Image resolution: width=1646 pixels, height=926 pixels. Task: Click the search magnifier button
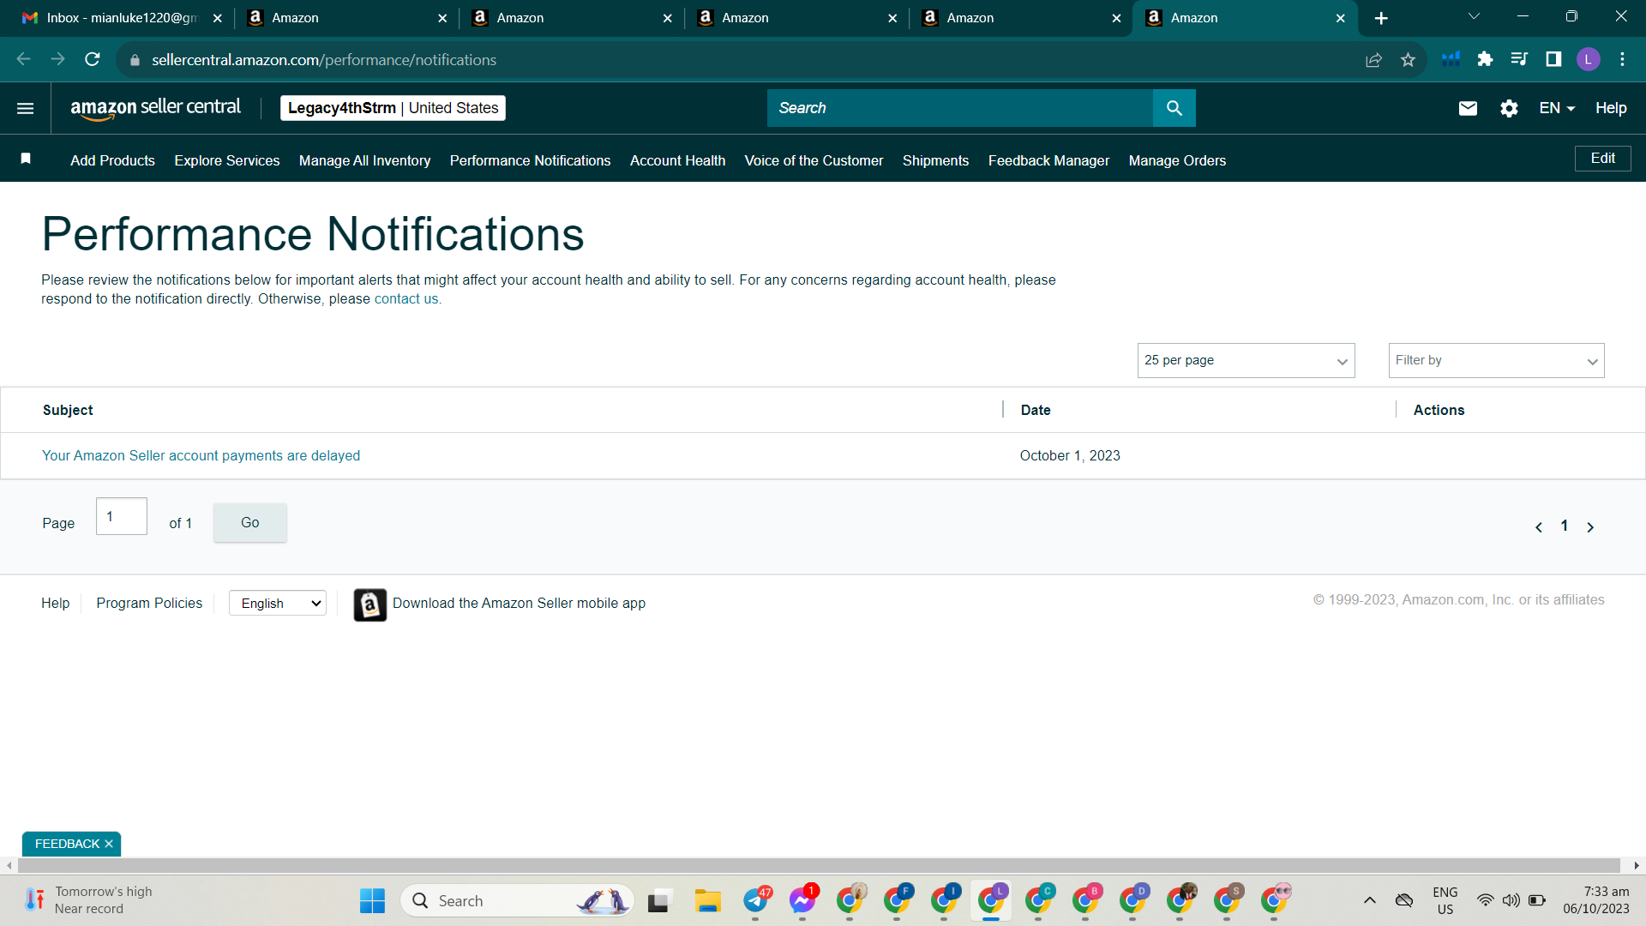tap(1174, 108)
